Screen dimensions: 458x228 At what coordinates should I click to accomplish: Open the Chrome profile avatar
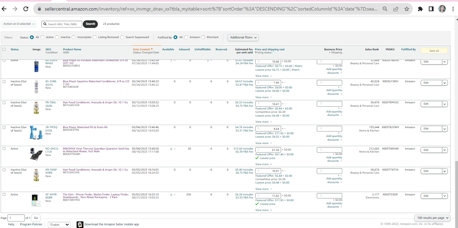coord(442,9)
